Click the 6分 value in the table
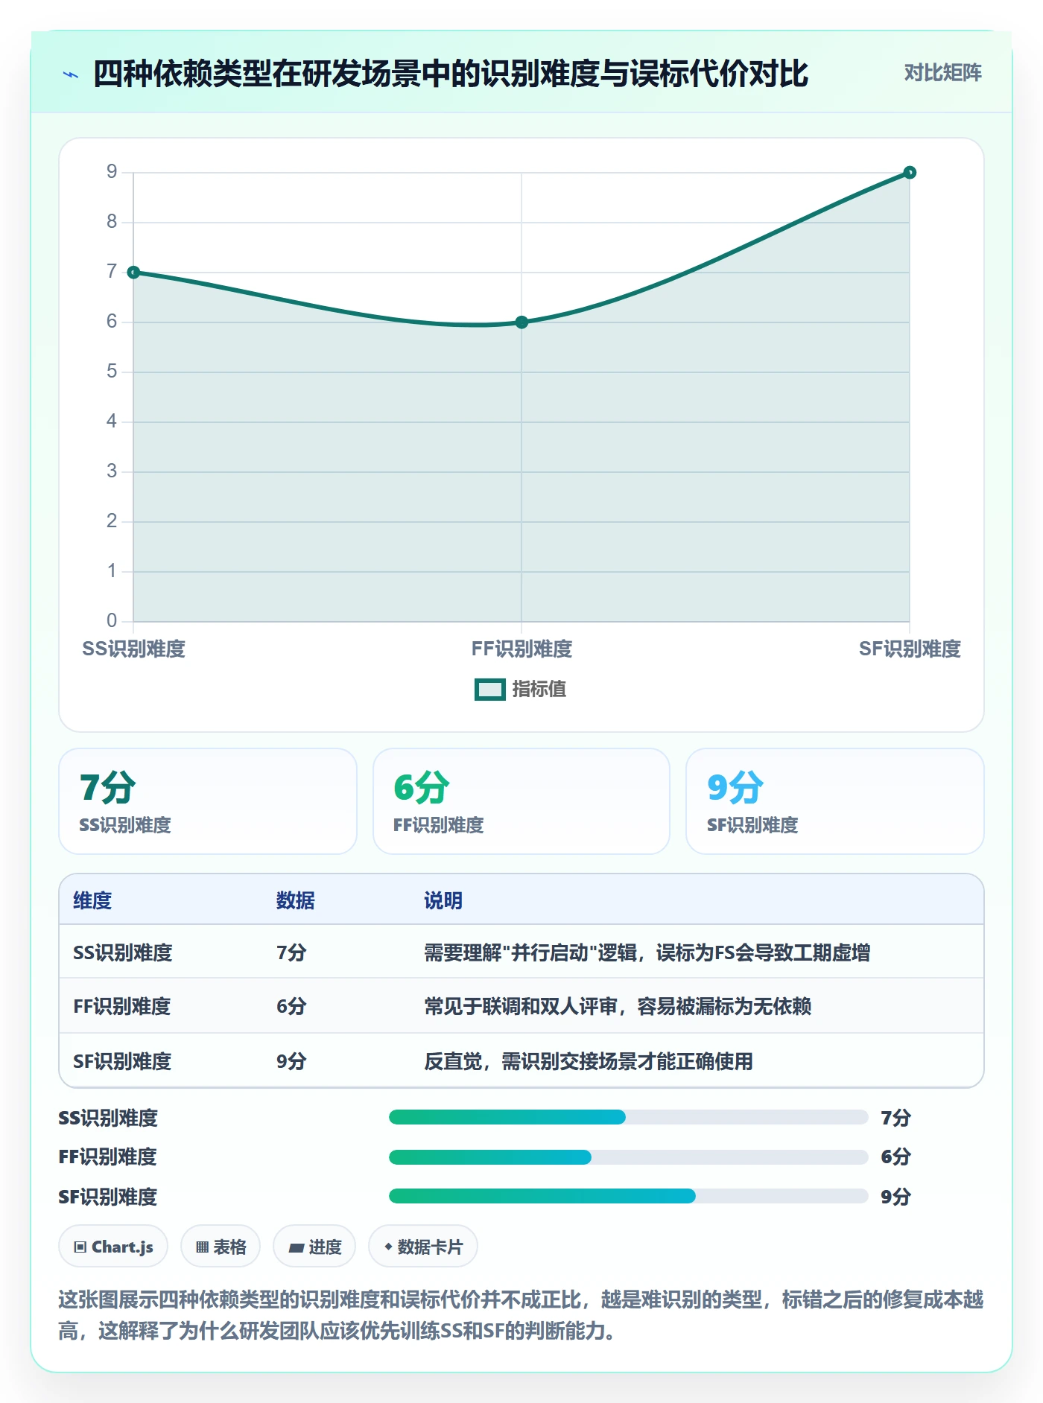The height and width of the screenshot is (1403, 1043). pos(291,1007)
